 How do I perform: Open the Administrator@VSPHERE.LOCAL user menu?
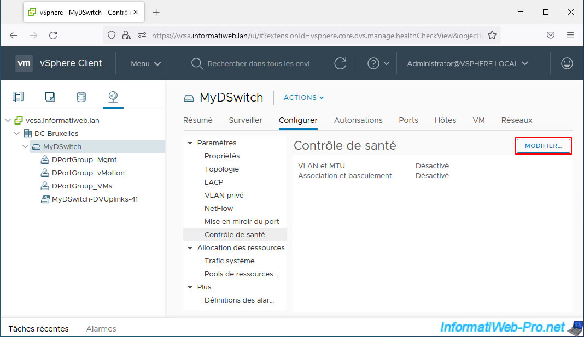click(x=468, y=63)
